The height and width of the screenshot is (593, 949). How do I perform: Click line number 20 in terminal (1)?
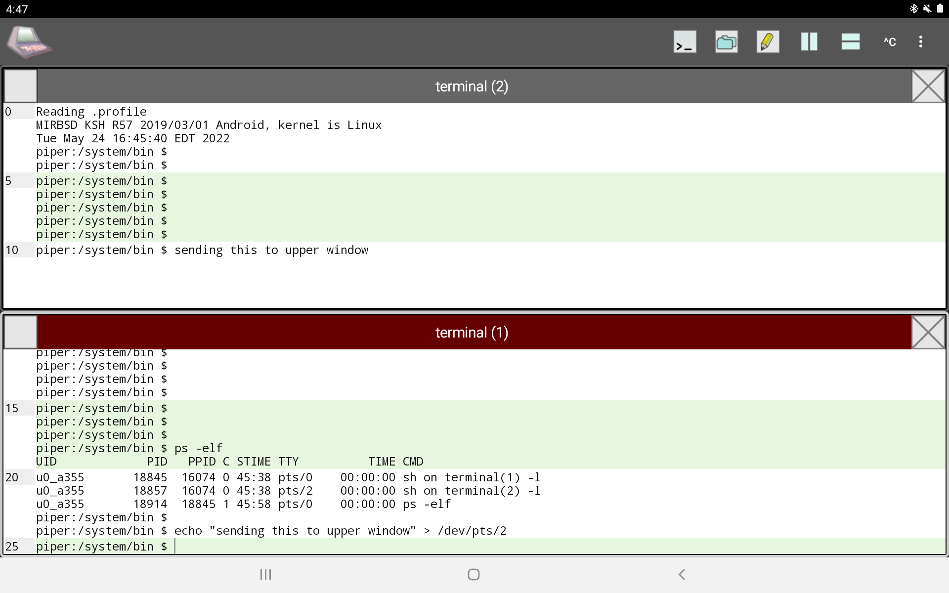tap(12, 477)
